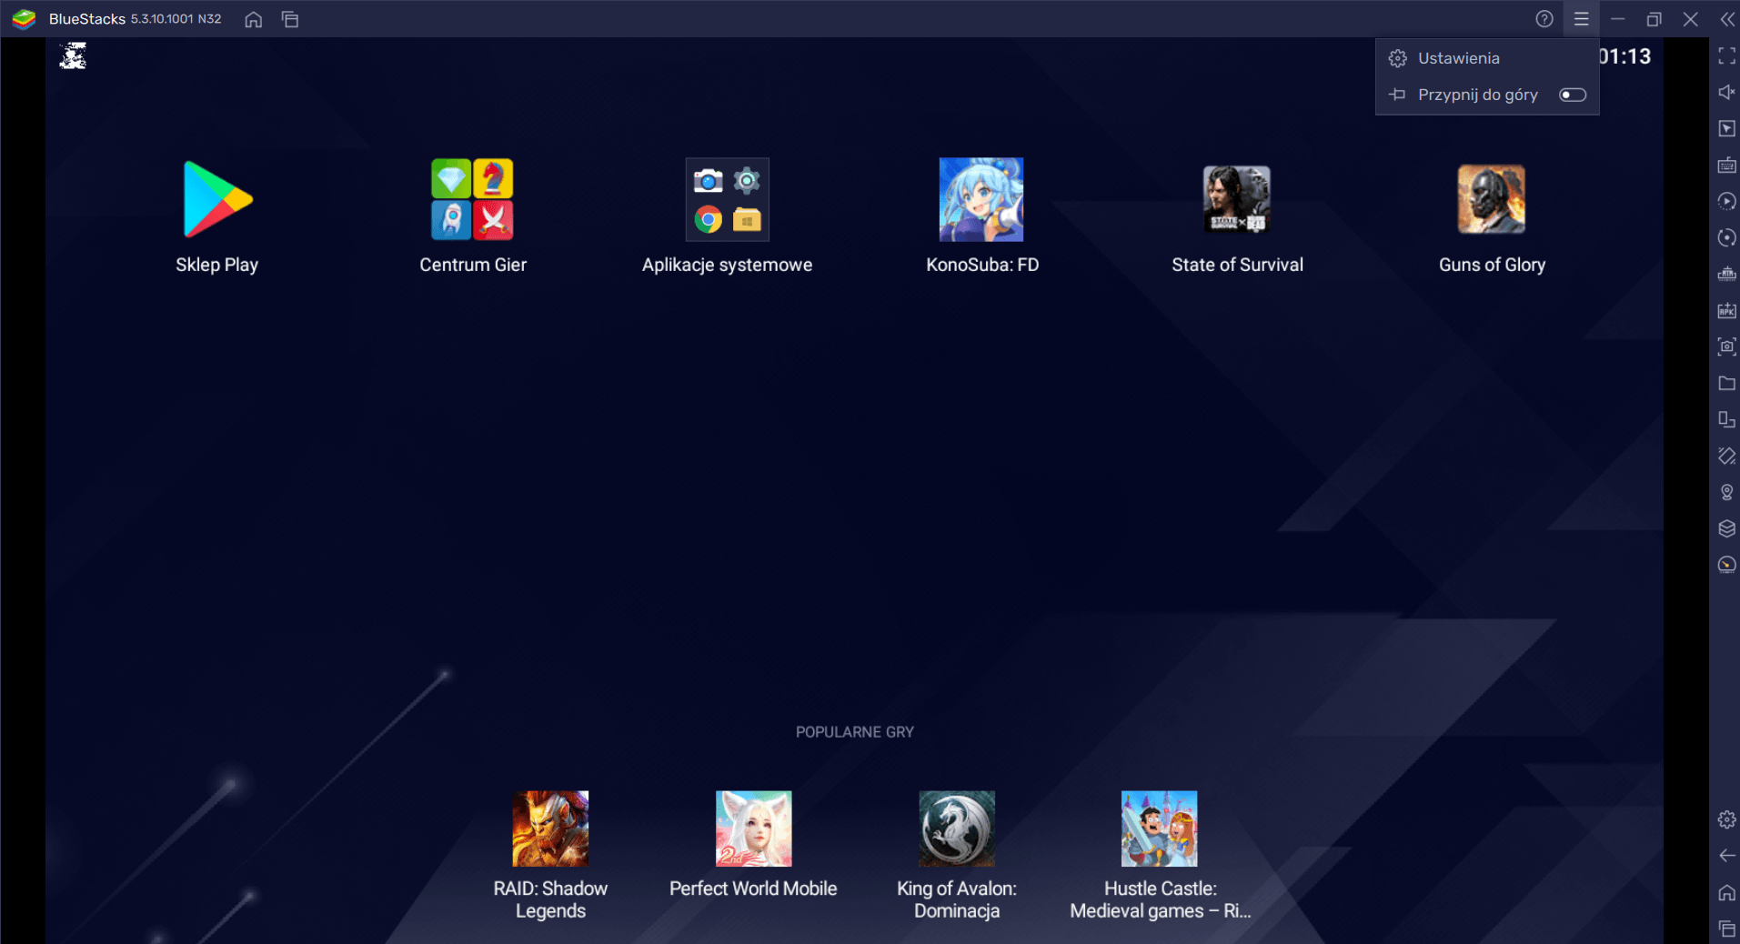1740x944 pixels.
Task: Click the title bar home icon
Action: pyautogui.click(x=254, y=19)
